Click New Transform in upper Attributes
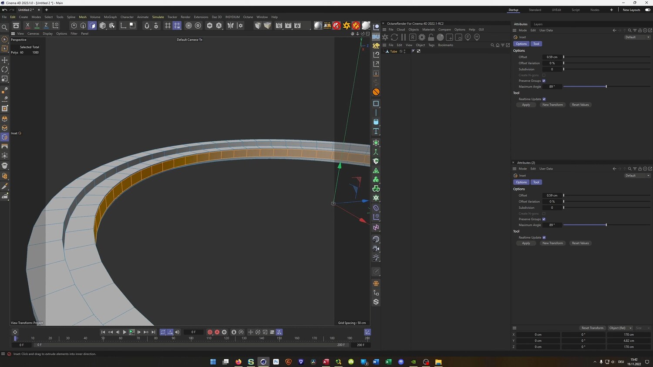Screen dimensions: 653x367 [x=552, y=105]
